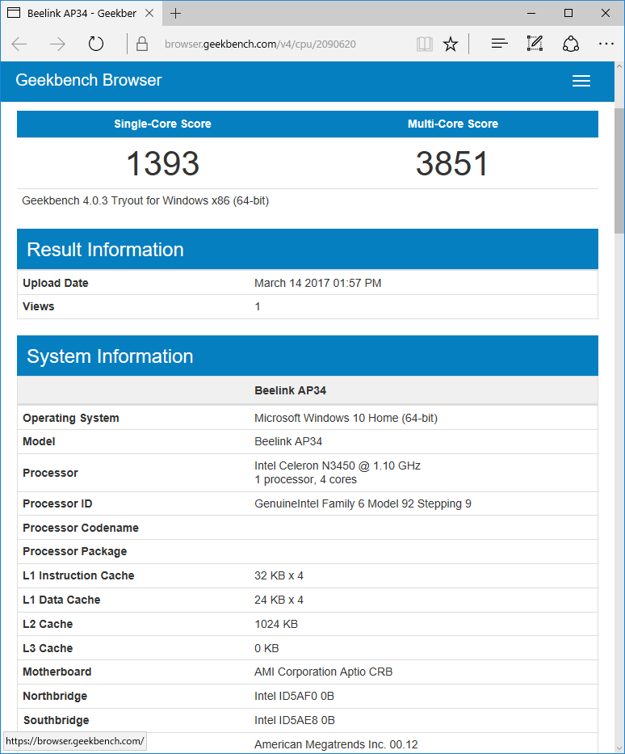
Task: Click the padlock site security icon
Action: 142,44
